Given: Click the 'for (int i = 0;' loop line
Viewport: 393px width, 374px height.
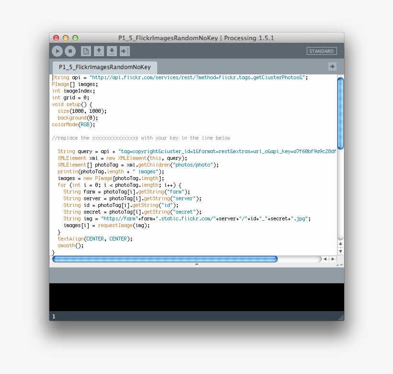Looking at the screenshot, I should tap(119, 185).
